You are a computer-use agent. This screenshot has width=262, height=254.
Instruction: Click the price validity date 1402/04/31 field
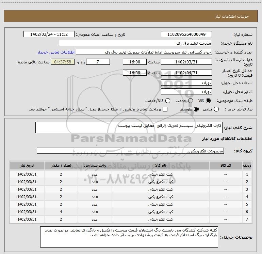[x=186, y=73]
